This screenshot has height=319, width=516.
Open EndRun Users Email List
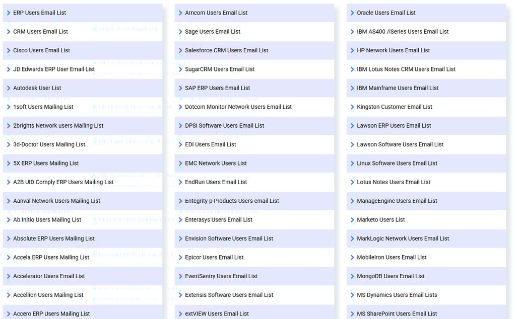pyautogui.click(x=216, y=182)
